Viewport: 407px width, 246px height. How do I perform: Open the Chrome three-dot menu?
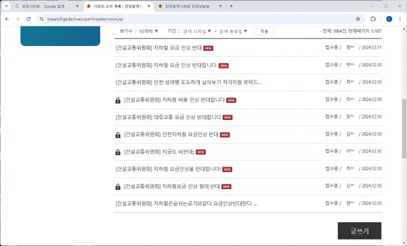pos(400,19)
